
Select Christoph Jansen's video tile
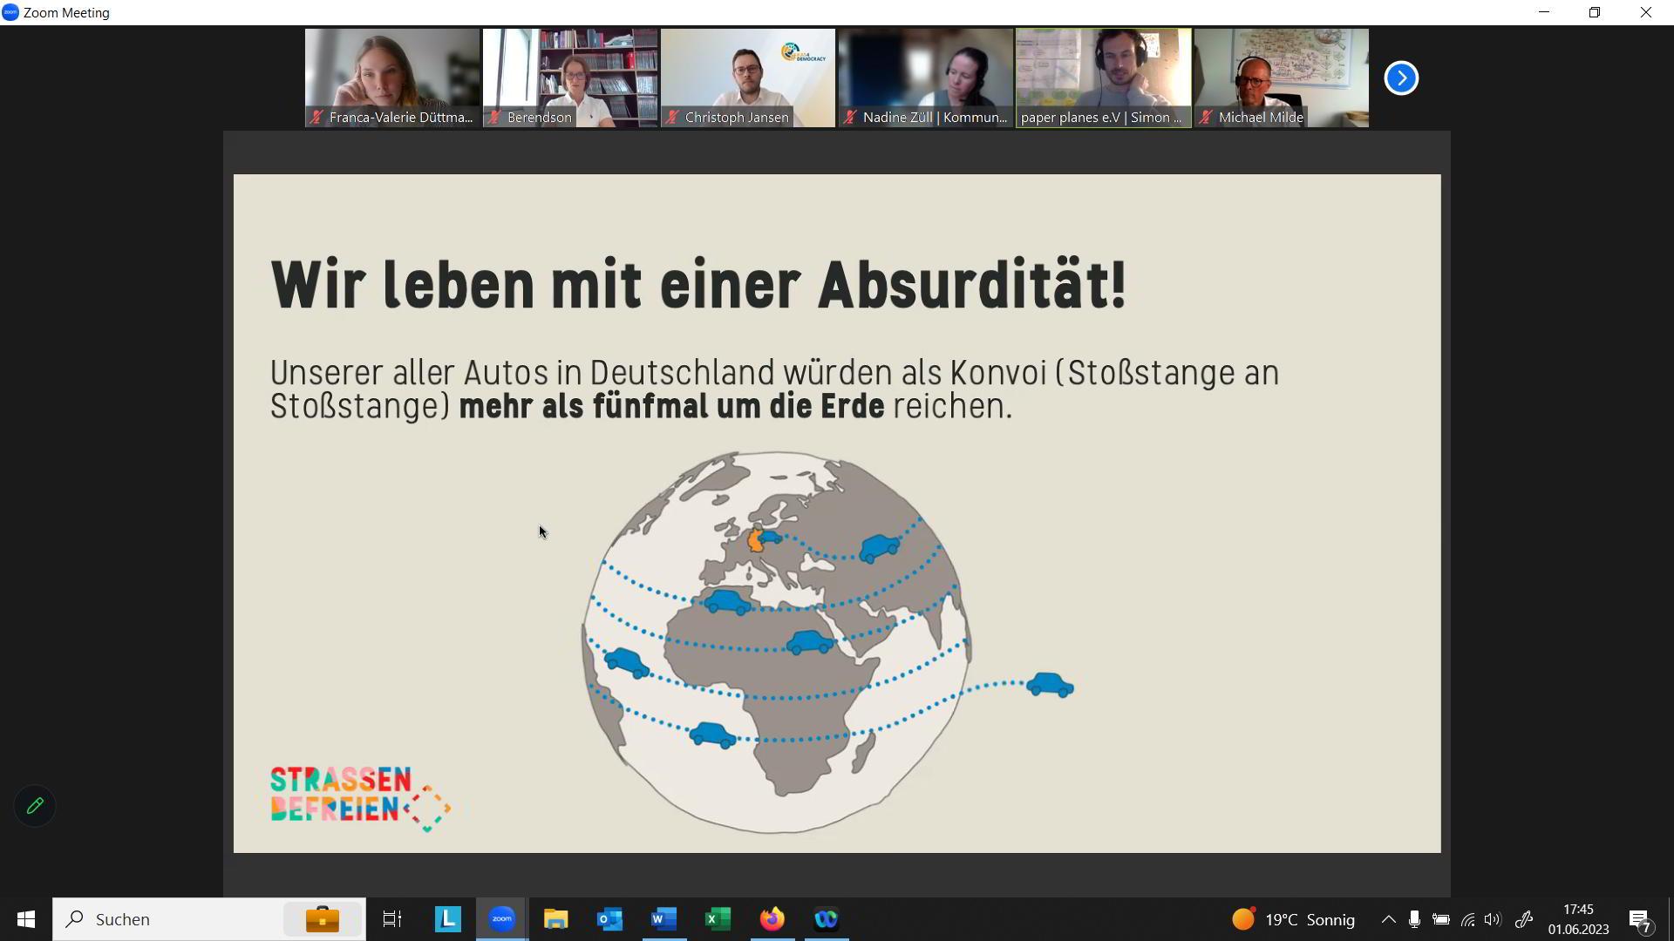[x=748, y=78]
